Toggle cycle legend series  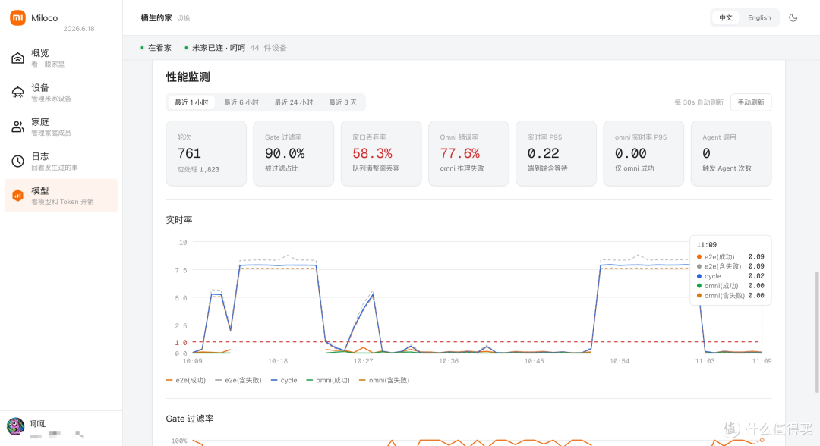(x=284, y=380)
